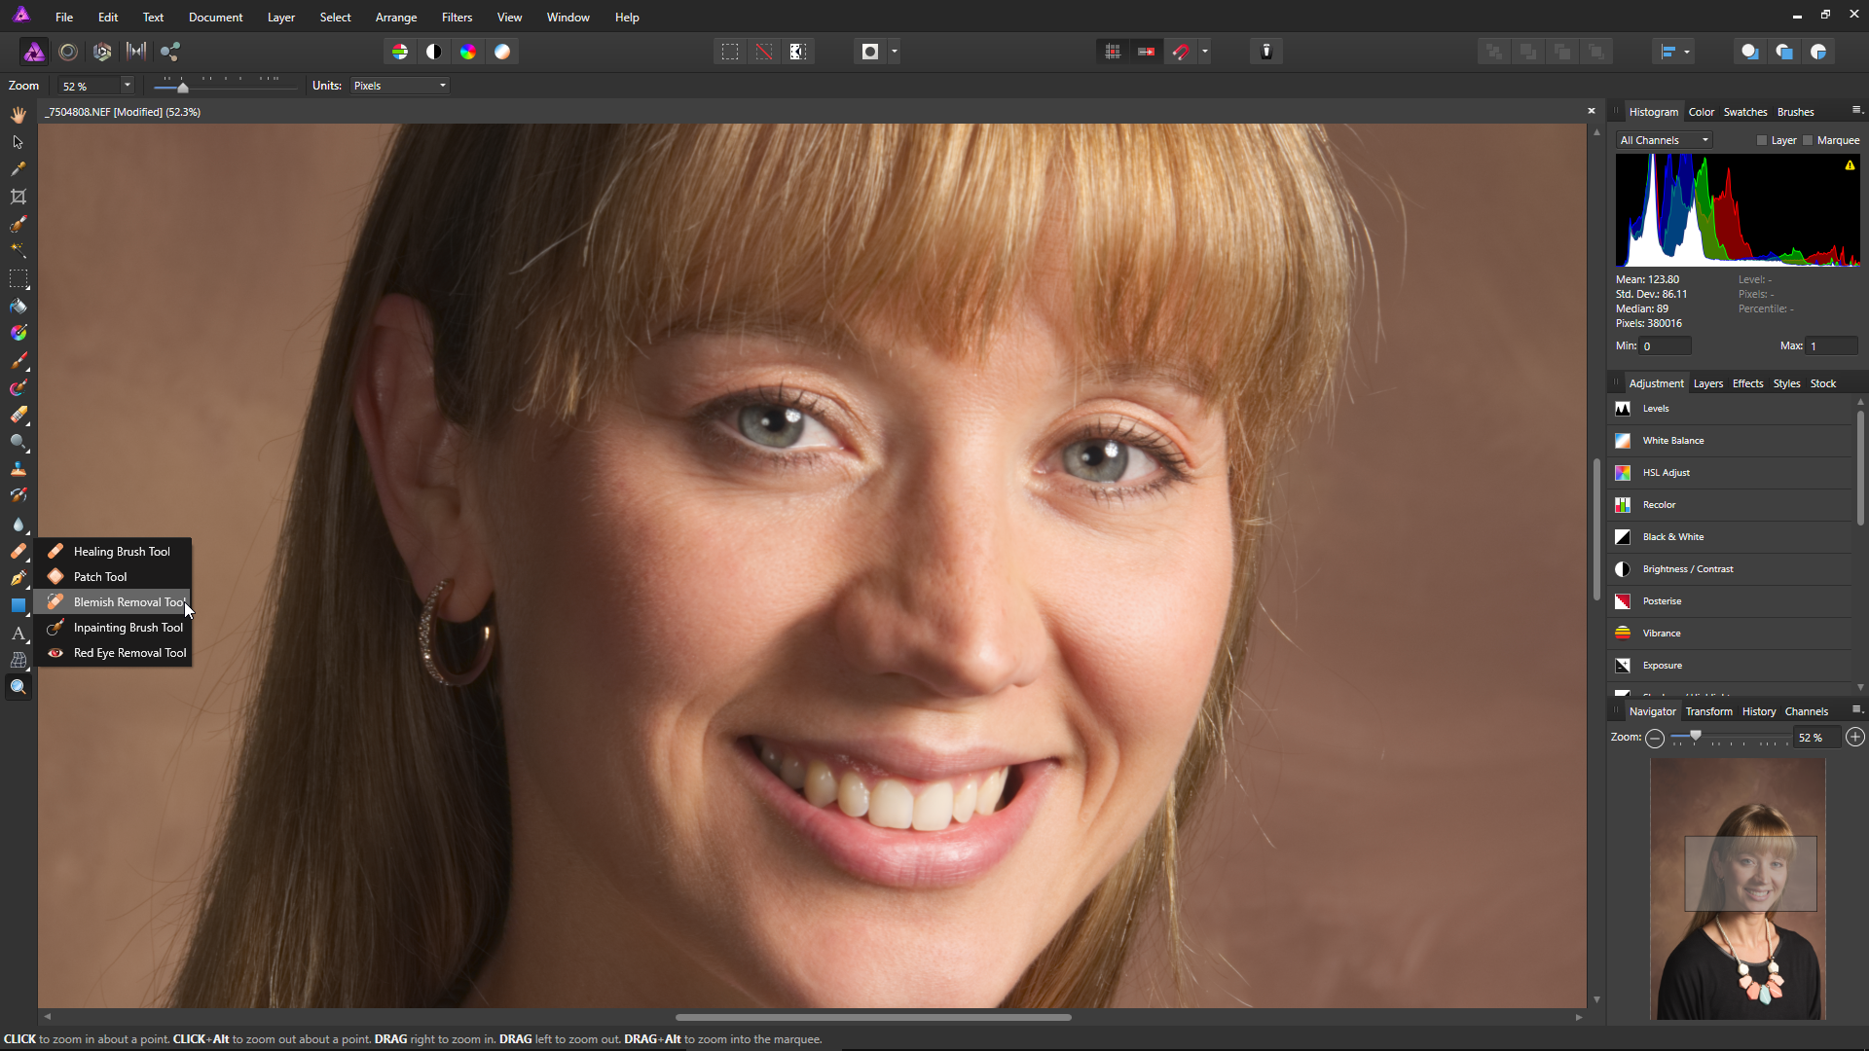Choose the Red Eye Removal Tool
Screen dimensions: 1869x1051
[128, 653]
